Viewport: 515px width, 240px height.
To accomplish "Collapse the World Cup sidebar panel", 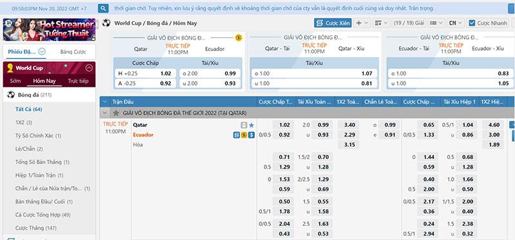I will pos(89,68).
